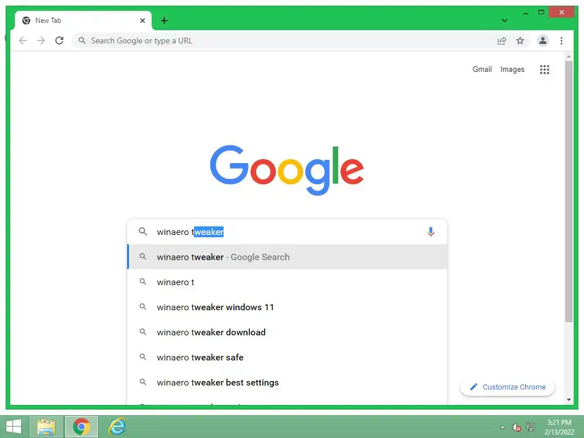
Task: Bookmark this tab with the star
Action: pyautogui.click(x=520, y=40)
